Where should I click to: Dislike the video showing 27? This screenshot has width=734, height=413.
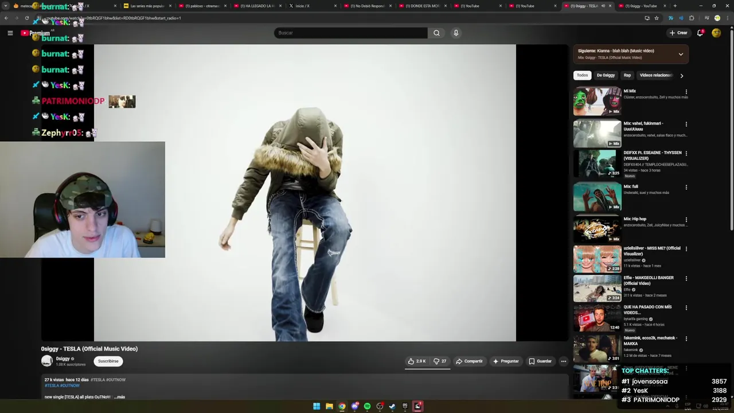440,361
